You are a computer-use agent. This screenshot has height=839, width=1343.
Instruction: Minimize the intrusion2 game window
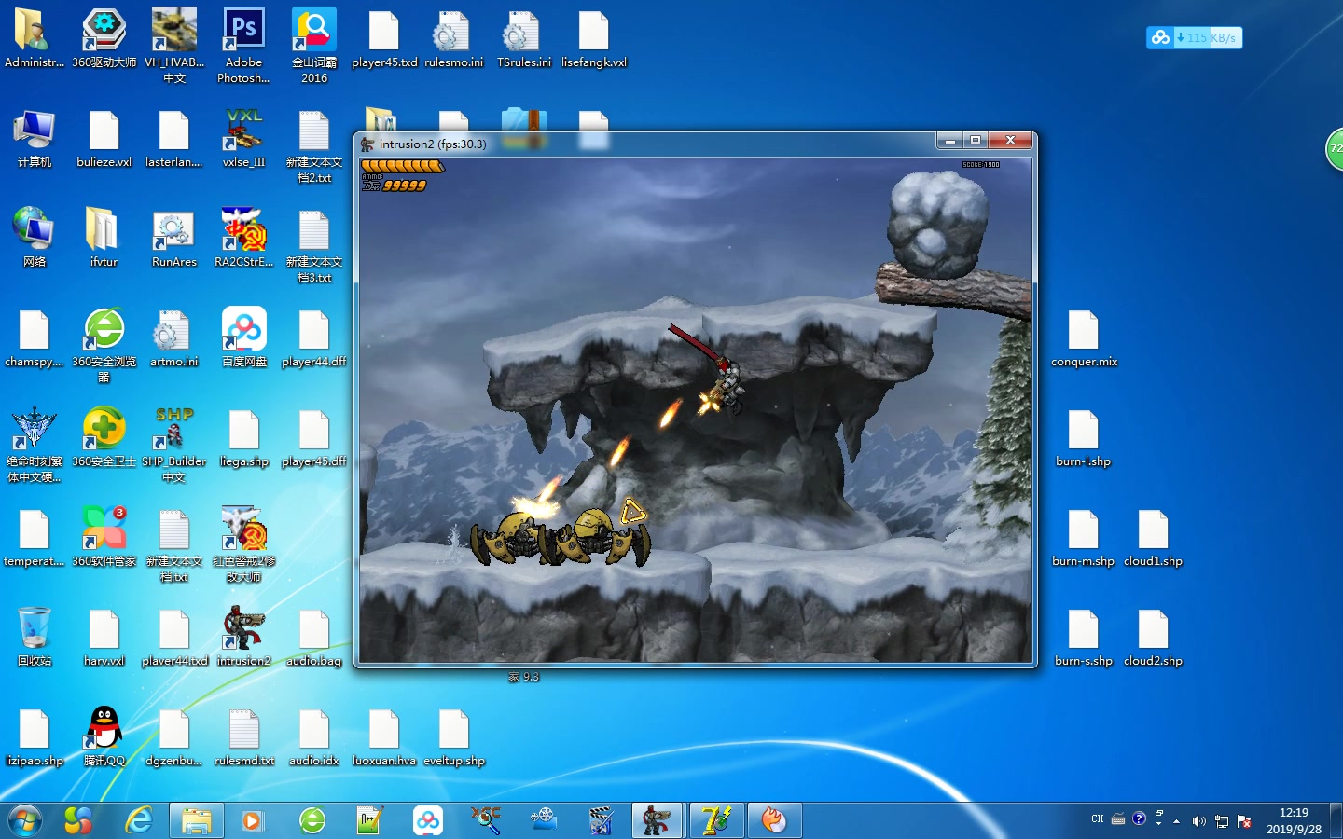tap(949, 141)
